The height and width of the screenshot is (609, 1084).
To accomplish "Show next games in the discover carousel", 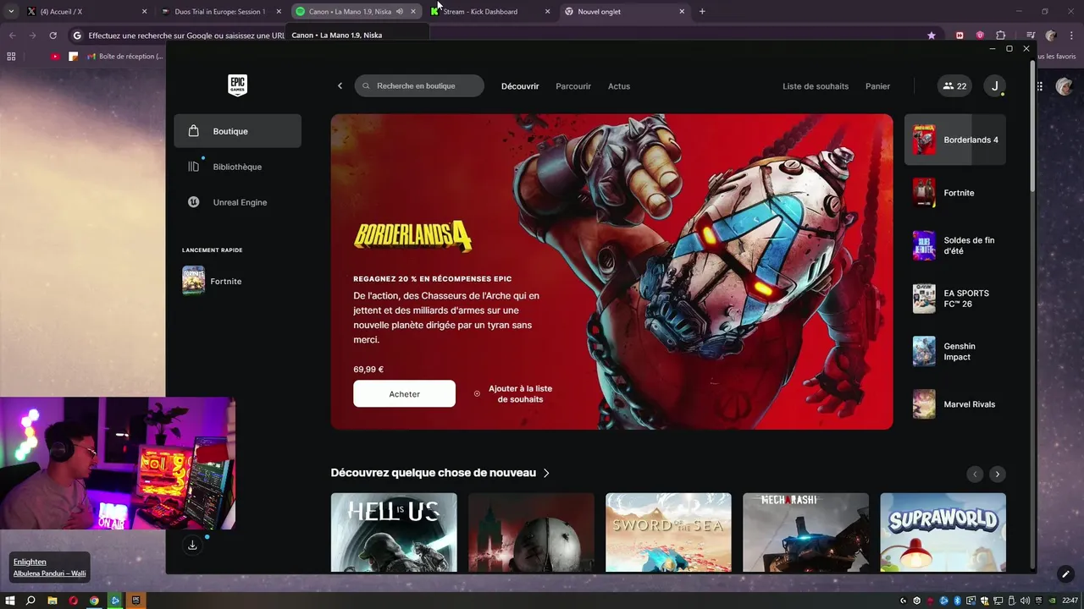I will tap(998, 474).
